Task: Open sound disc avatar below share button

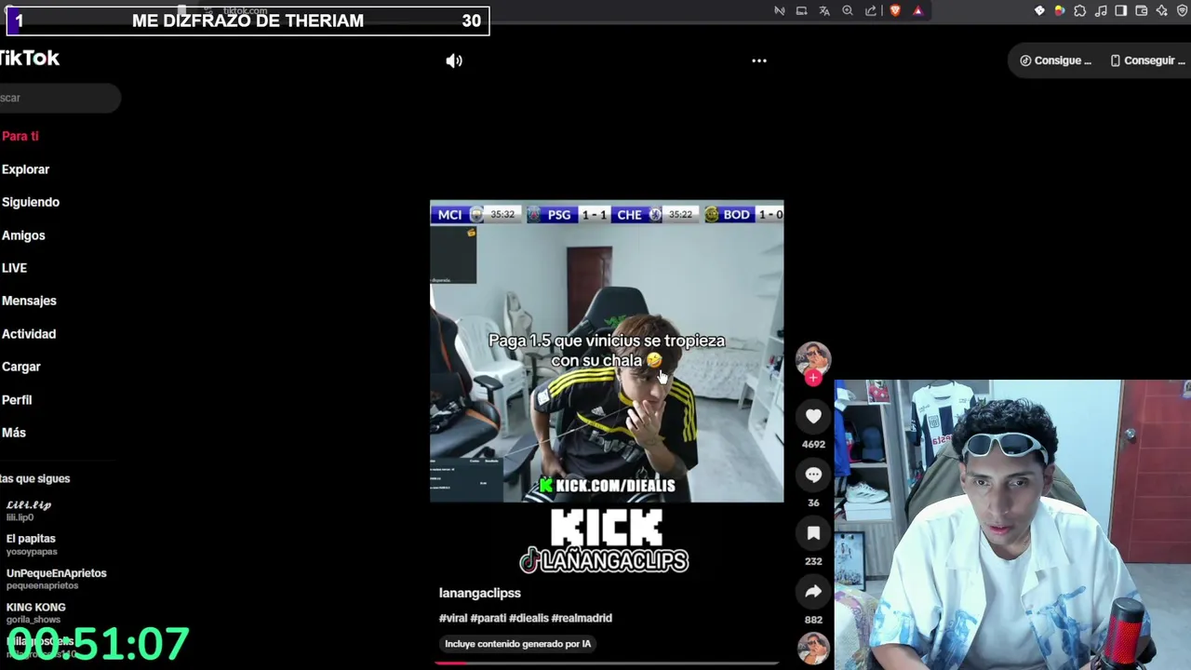Action: (813, 648)
